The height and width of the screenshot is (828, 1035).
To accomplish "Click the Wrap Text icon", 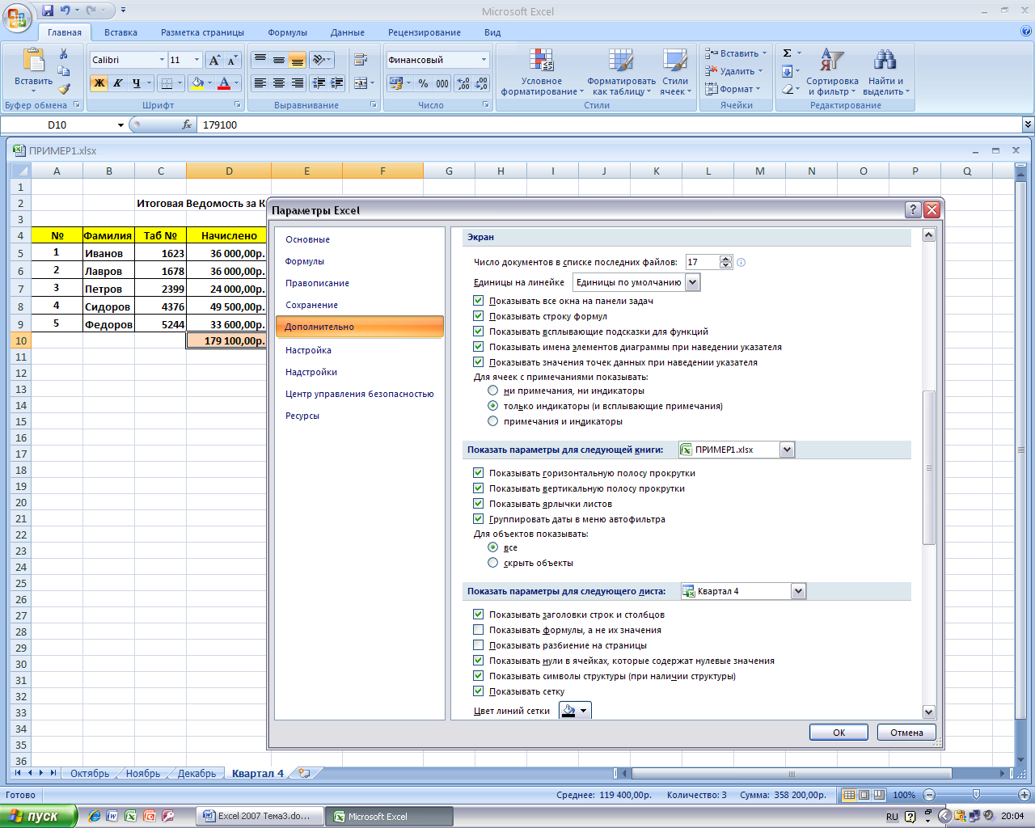I will tap(361, 60).
